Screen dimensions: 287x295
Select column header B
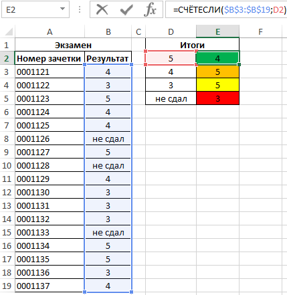point(108,31)
